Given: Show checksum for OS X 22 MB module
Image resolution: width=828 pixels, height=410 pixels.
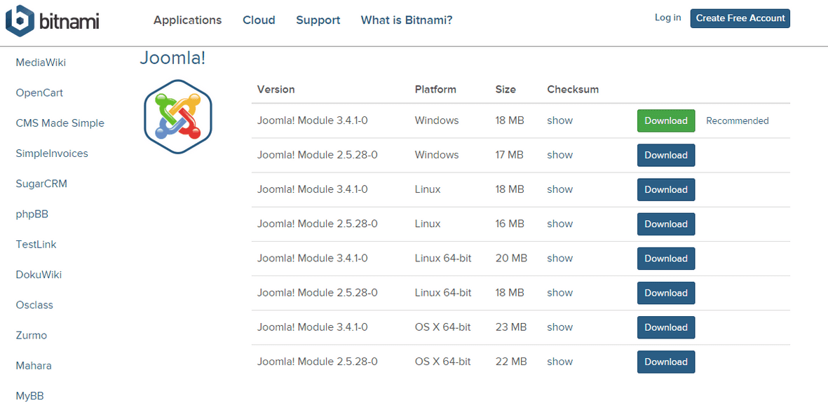Looking at the screenshot, I should [x=559, y=362].
